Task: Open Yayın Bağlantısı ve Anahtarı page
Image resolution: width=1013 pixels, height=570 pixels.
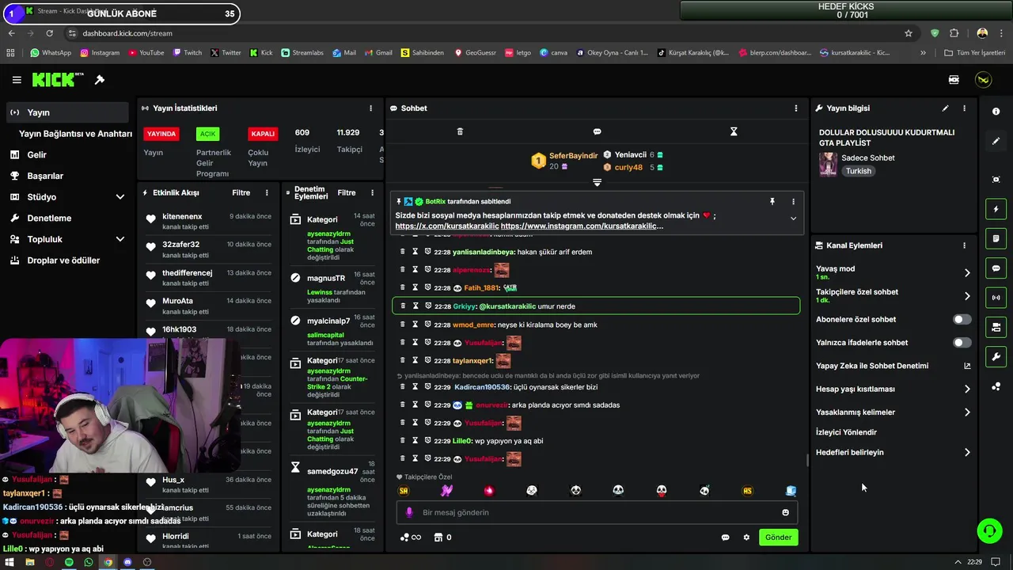Action: (x=75, y=134)
